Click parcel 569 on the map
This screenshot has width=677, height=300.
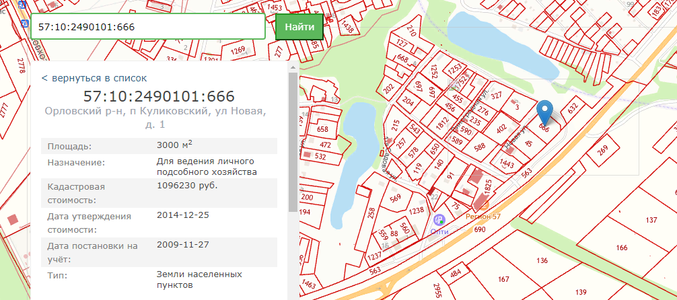[x=394, y=198]
